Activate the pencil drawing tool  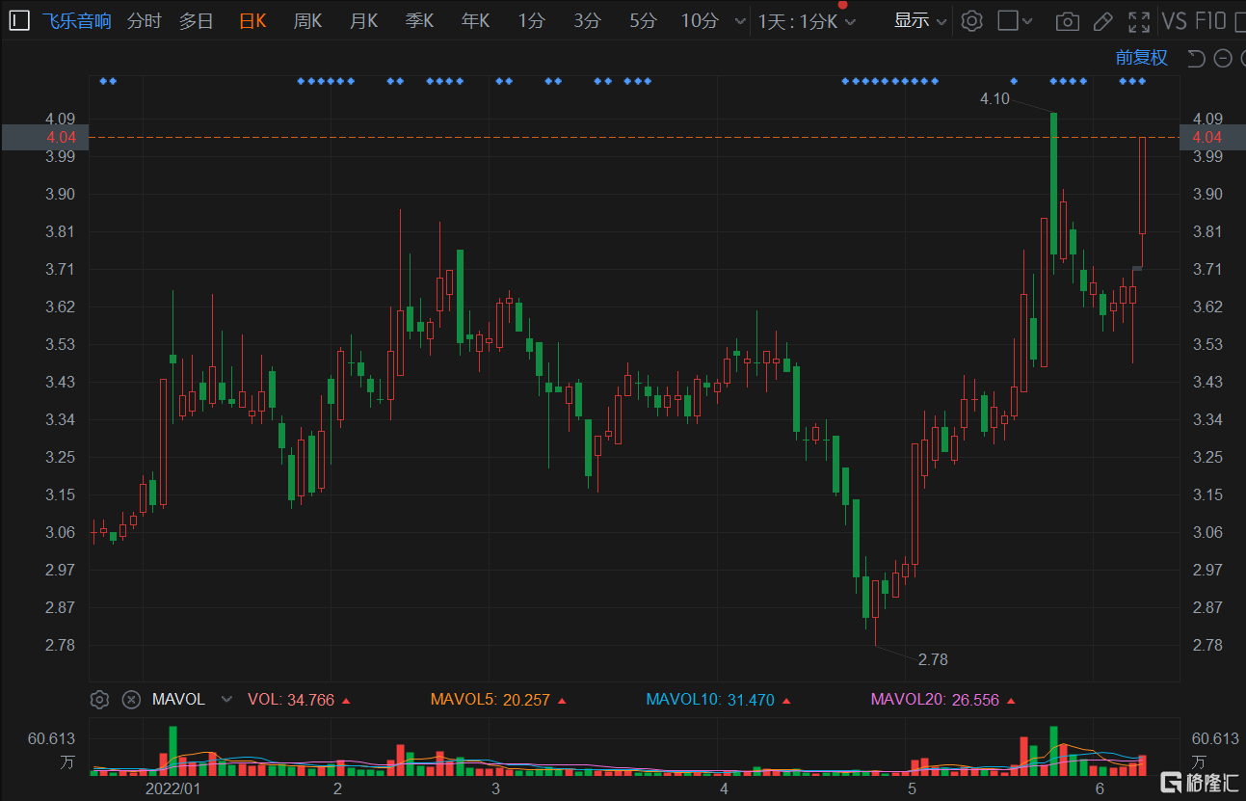click(1103, 21)
